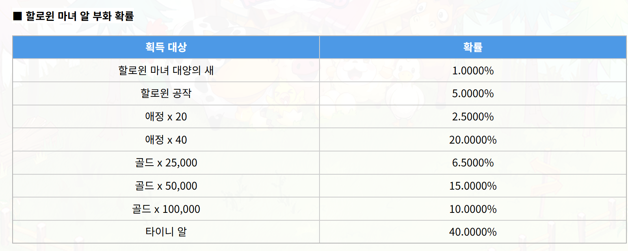Click the 할로윈 마녀 알 부화 확률 heading
The width and height of the screenshot is (628, 251).
point(80,16)
